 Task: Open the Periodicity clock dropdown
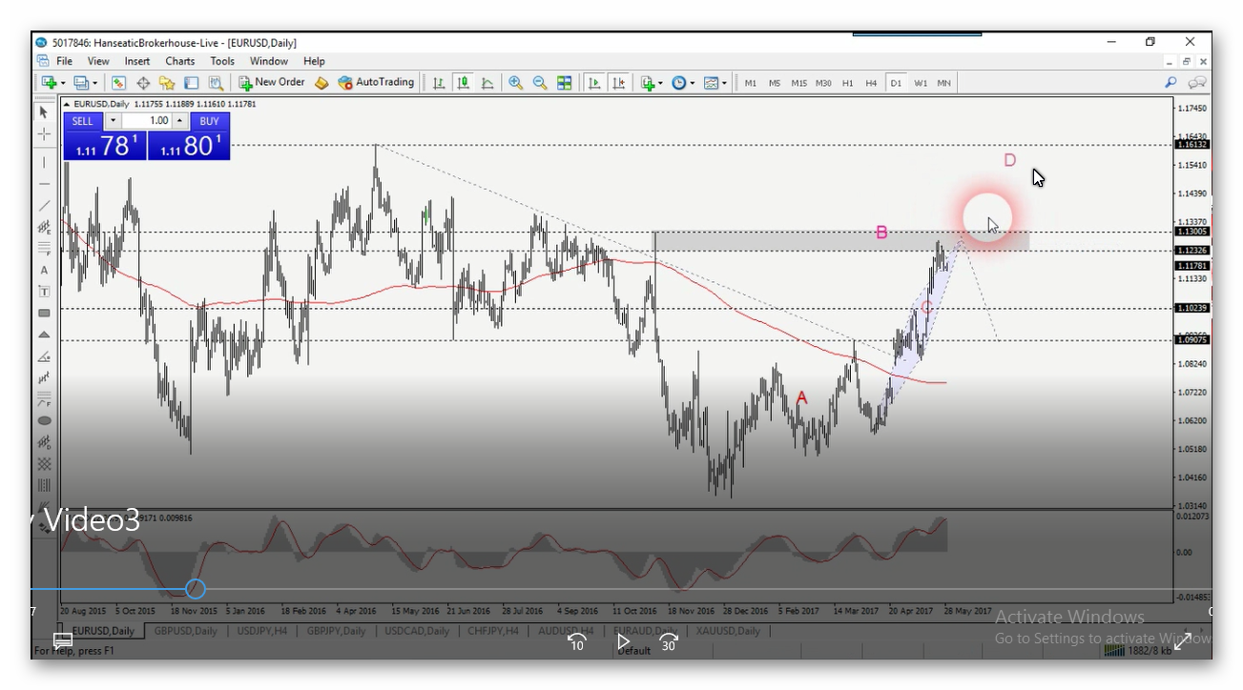pyautogui.click(x=683, y=83)
